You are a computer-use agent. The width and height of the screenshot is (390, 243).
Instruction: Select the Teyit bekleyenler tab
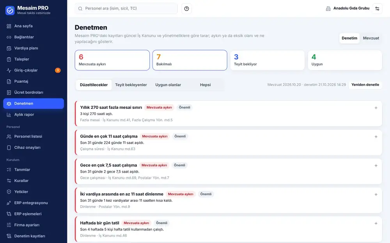tap(131, 85)
